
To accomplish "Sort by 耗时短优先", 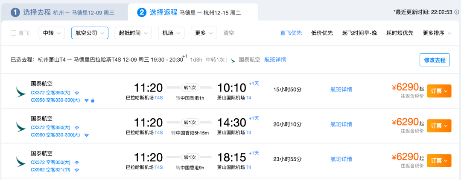I will coord(400,33).
